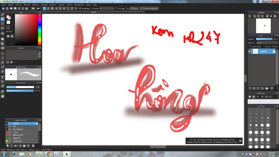
Task: Click the cloud save icon in the toolbar
Action: [3, 8]
